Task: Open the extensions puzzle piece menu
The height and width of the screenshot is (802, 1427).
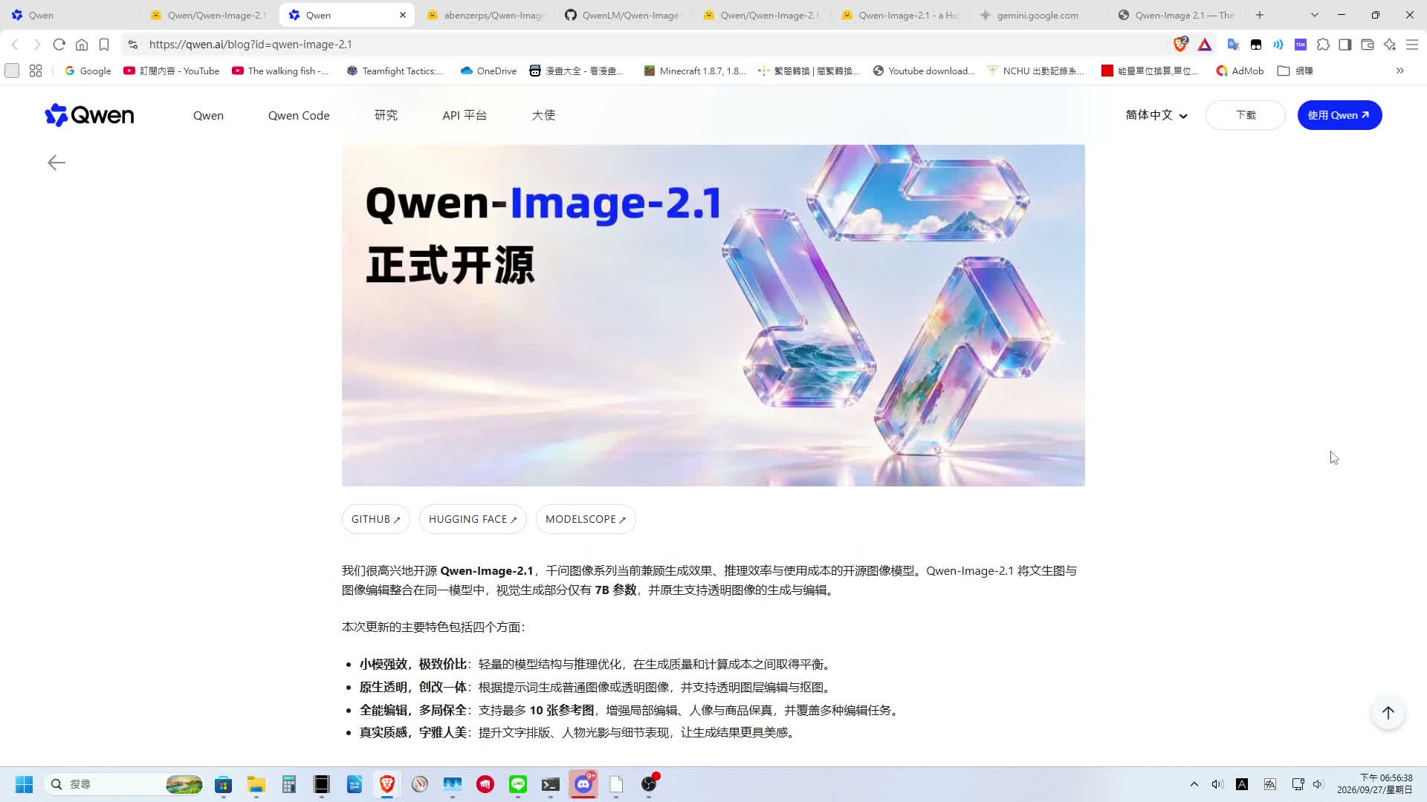Action: coord(1323,45)
